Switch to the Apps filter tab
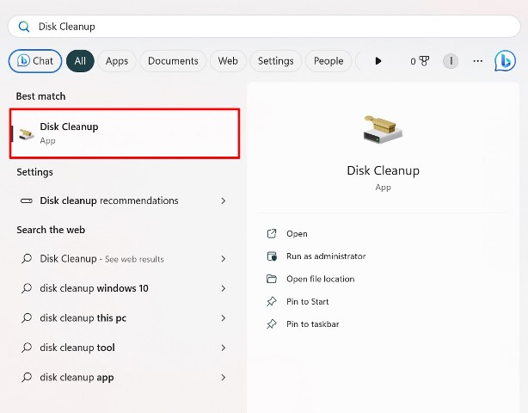528x413 pixels. 117,61
